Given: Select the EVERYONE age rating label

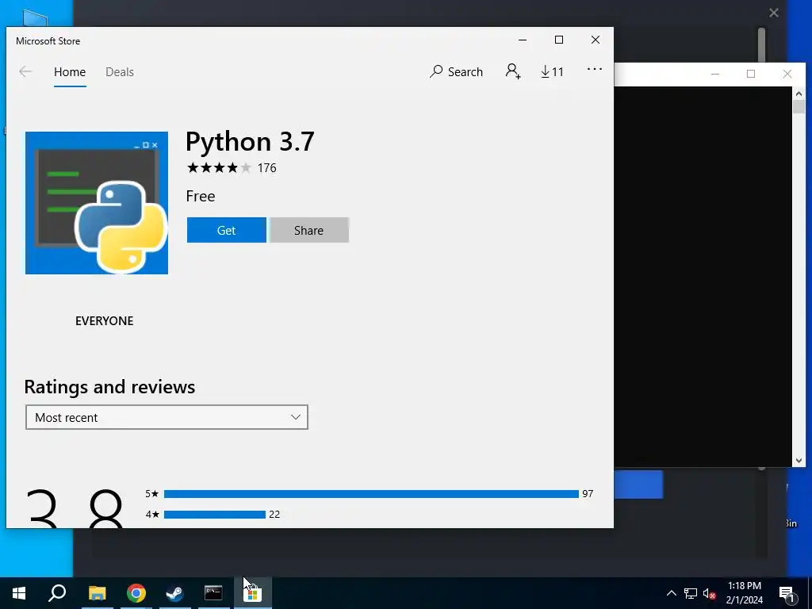Looking at the screenshot, I should pos(105,321).
